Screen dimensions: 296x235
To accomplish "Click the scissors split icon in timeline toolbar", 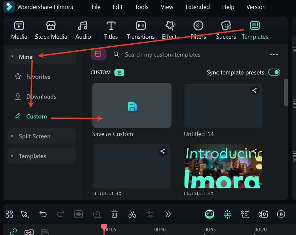I will click(x=132, y=214).
